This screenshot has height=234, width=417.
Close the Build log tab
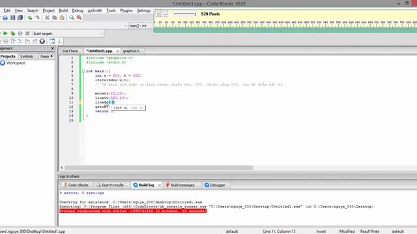159,185
